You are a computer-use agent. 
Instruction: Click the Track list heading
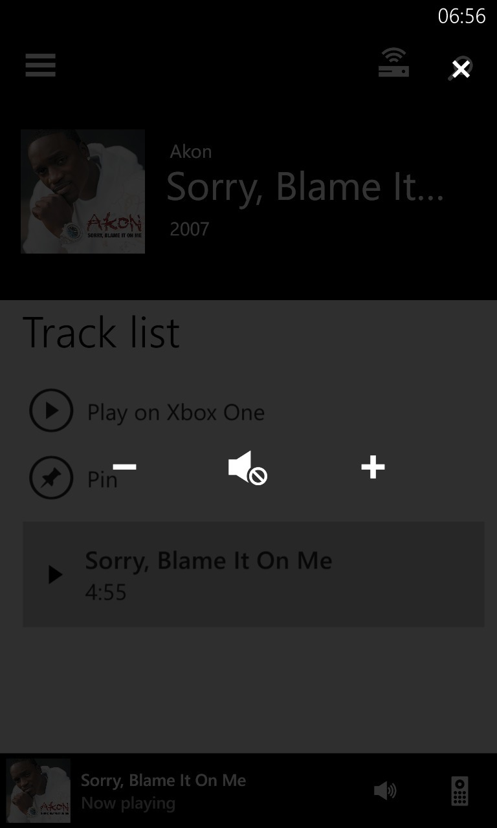[x=102, y=332]
